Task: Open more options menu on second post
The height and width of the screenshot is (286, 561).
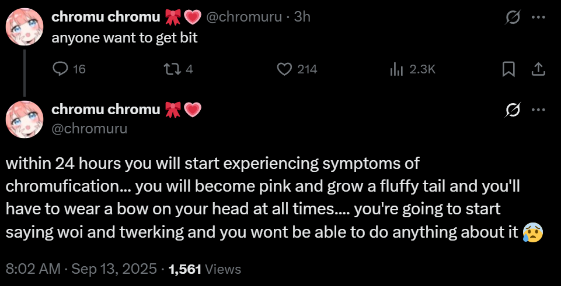Action: tap(538, 109)
